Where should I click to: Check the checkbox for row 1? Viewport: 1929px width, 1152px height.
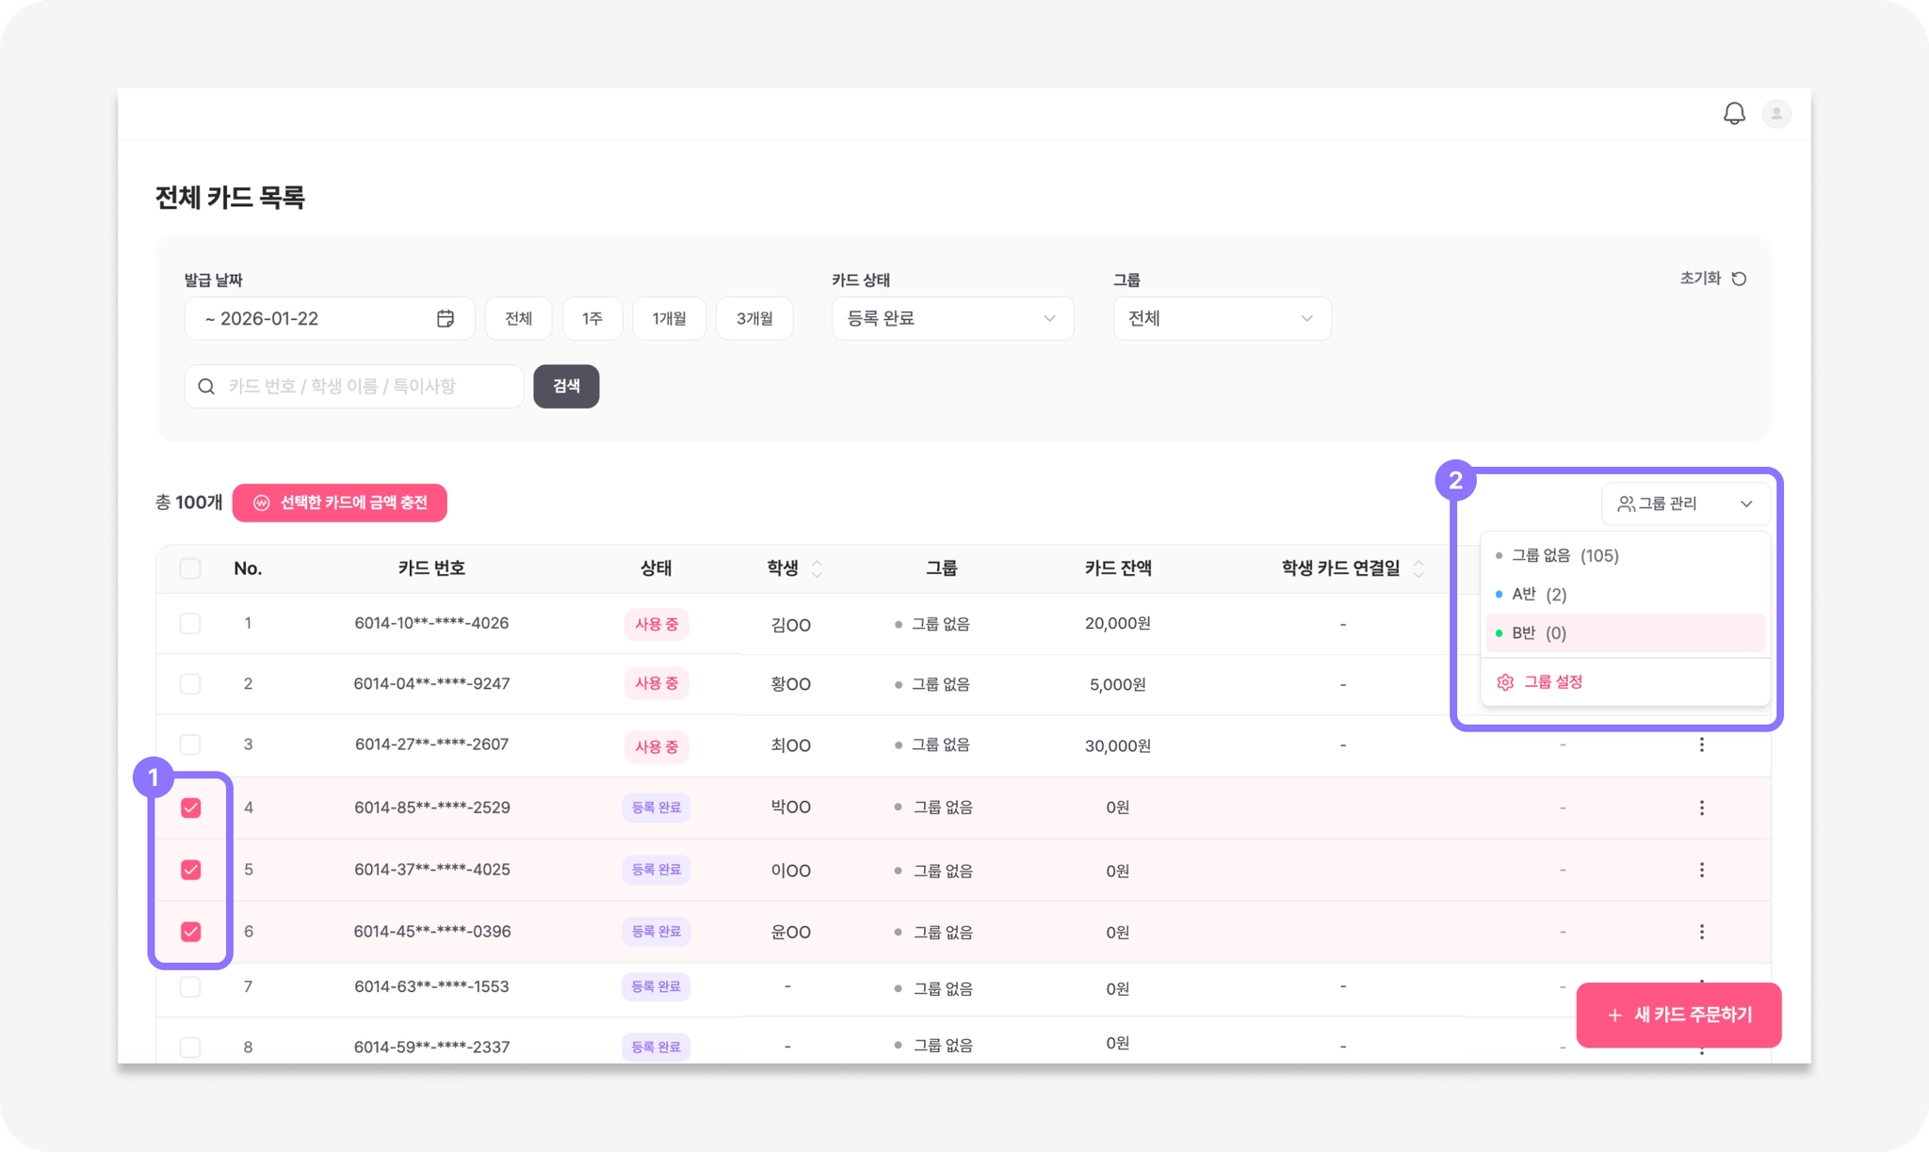click(x=190, y=623)
